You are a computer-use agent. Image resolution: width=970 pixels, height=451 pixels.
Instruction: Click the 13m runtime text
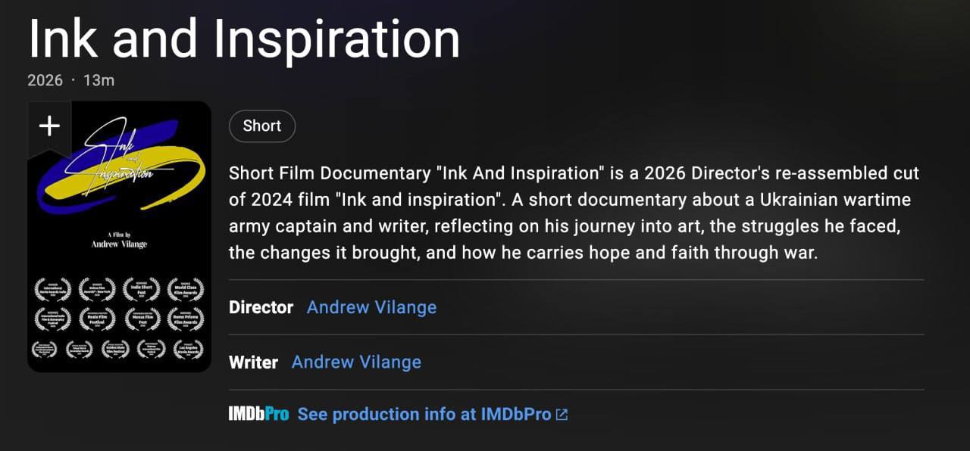99,80
